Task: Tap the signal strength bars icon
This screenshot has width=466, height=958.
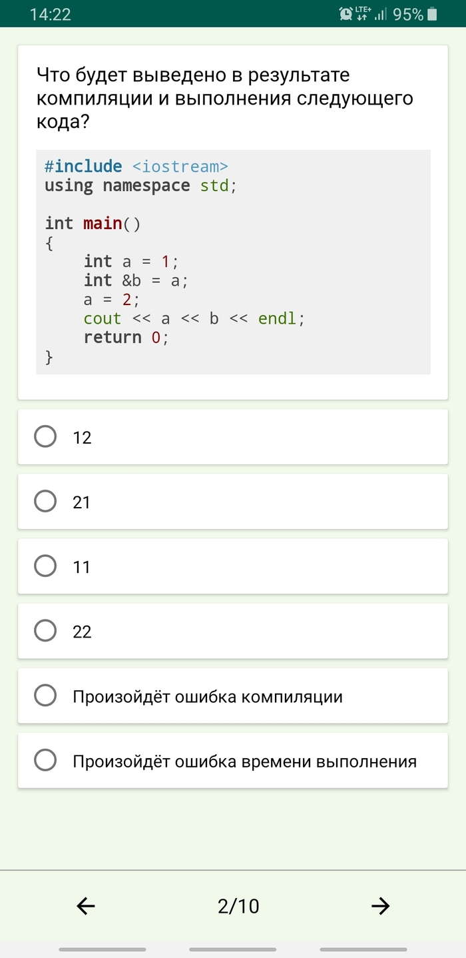Action: tap(381, 14)
